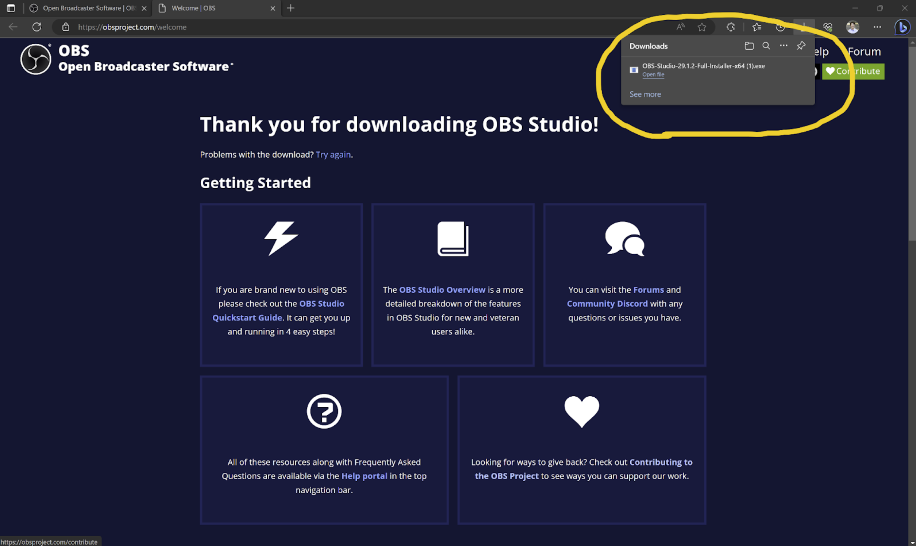Search downloads using the magnifier icon
This screenshot has width=916, height=546.
766,46
